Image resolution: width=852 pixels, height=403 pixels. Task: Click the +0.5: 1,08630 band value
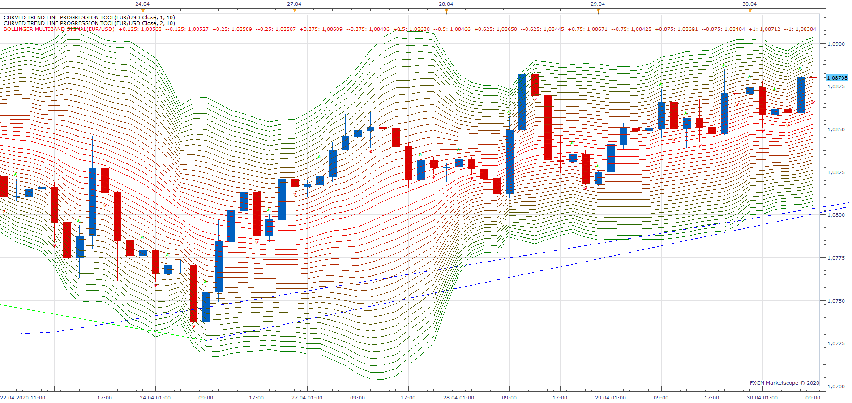(x=411, y=29)
